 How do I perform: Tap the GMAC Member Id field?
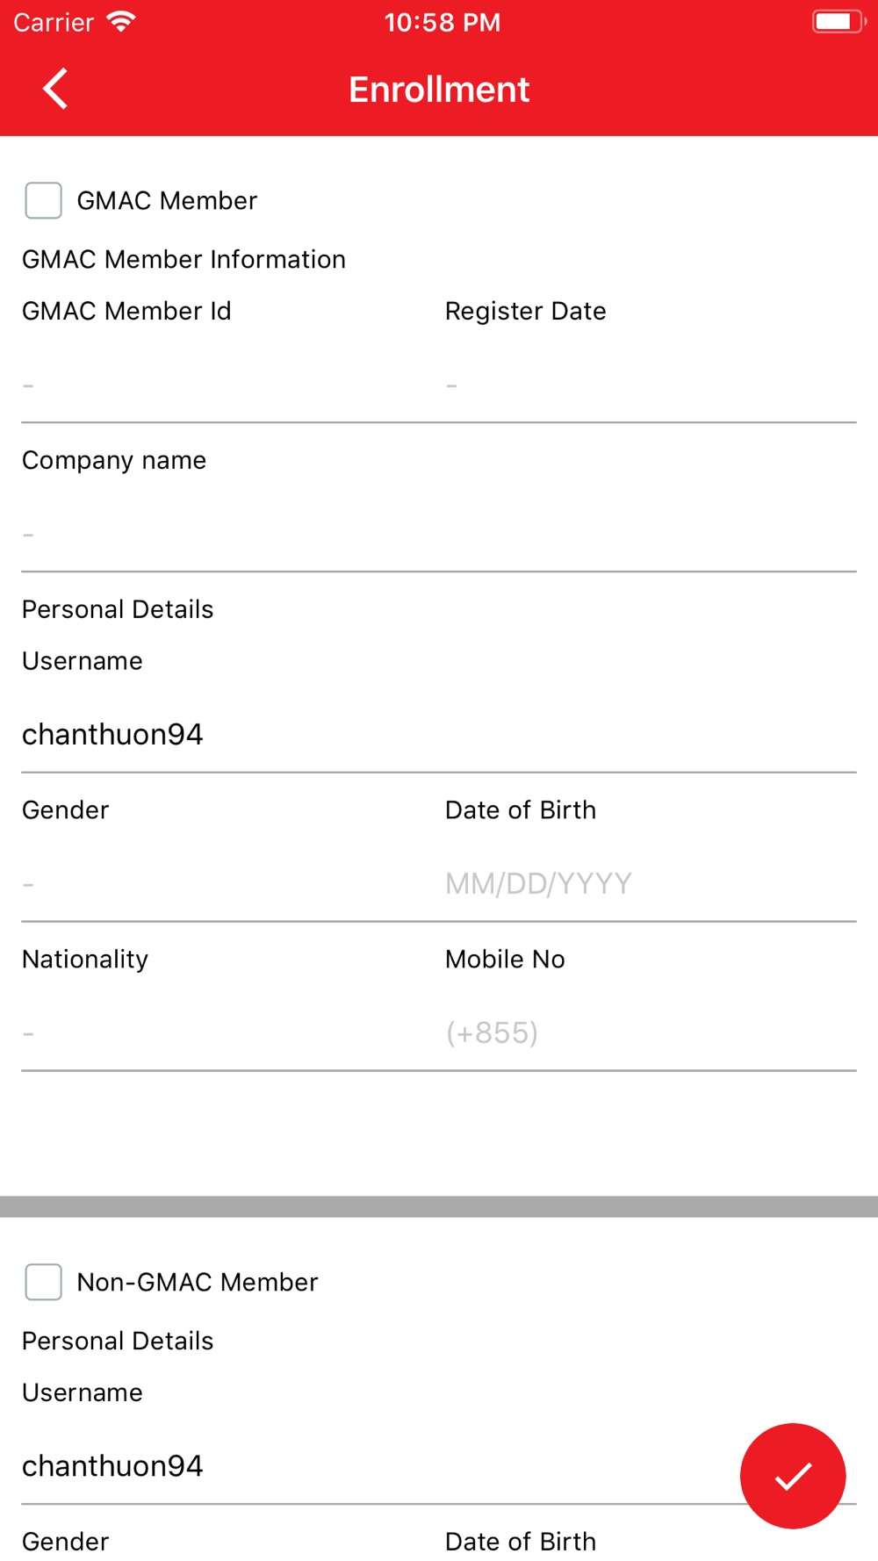click(219, 385)
